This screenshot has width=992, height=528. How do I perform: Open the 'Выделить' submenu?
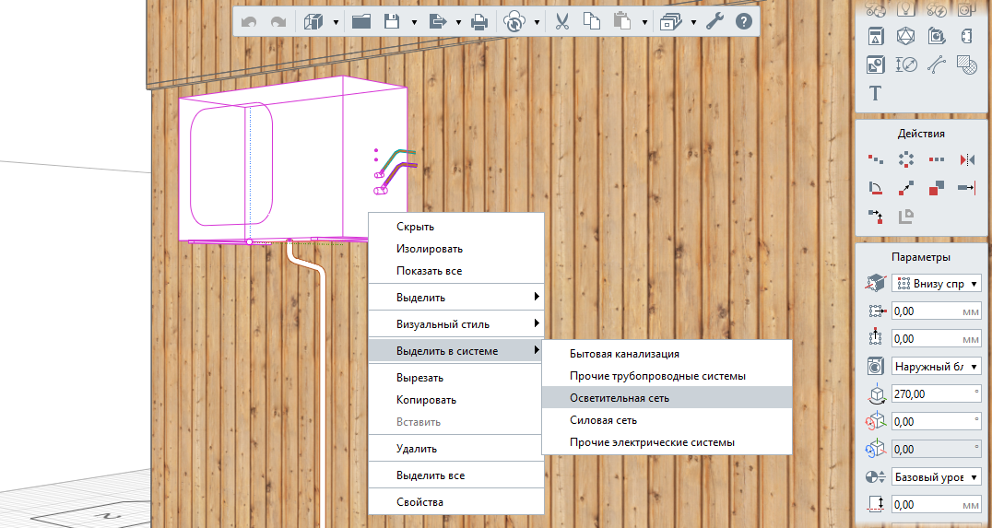456,298
